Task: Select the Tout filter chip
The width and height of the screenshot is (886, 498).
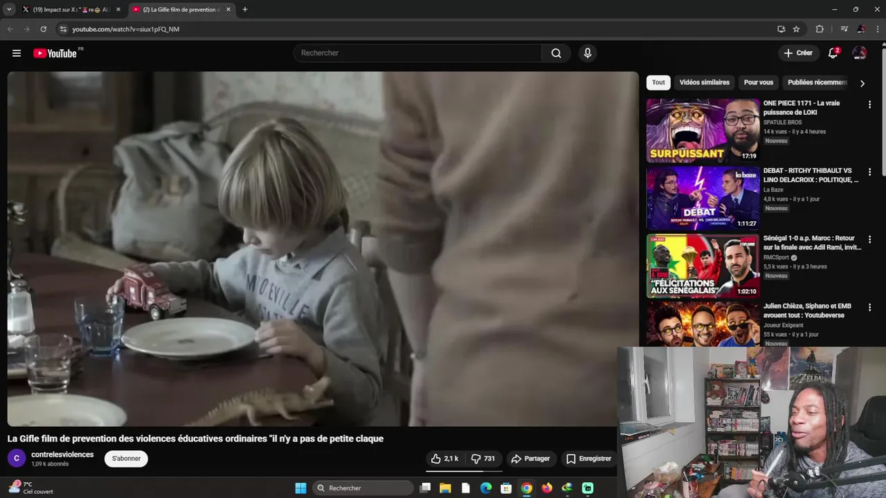Action: pos(658,82)
